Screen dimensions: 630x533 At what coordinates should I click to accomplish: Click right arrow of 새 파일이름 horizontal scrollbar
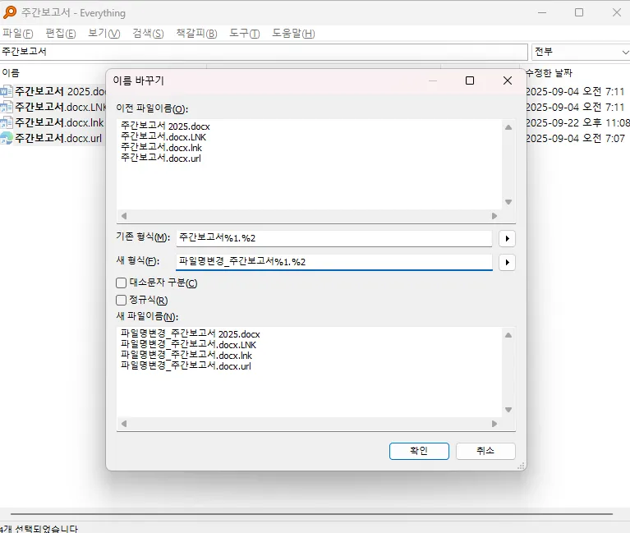494,424
